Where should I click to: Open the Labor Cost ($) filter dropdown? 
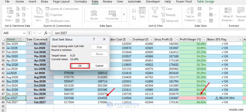pos(130,40)
